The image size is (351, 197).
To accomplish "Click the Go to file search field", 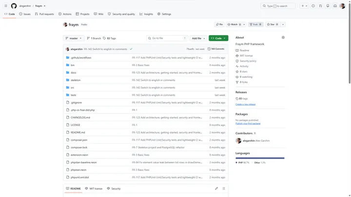I will 167,38.
